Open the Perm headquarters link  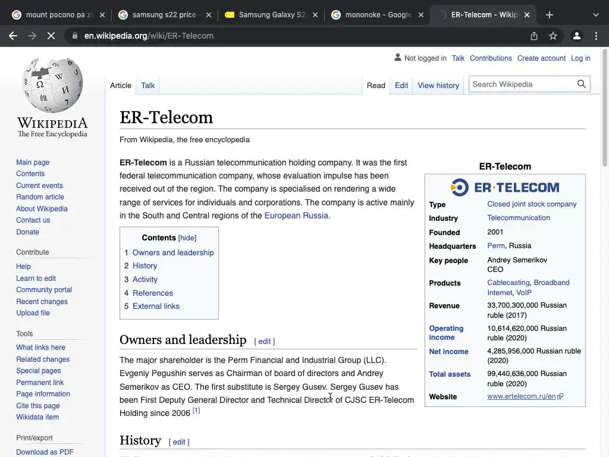(x=495, y=246)
